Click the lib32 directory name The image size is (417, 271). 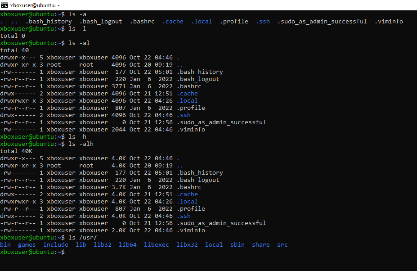coord(103,245)
